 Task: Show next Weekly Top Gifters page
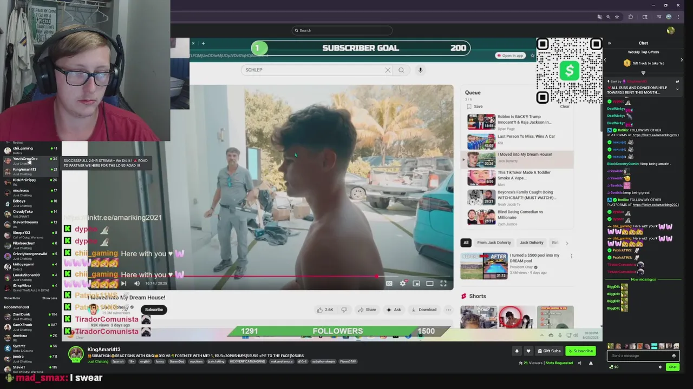(682, 60)
